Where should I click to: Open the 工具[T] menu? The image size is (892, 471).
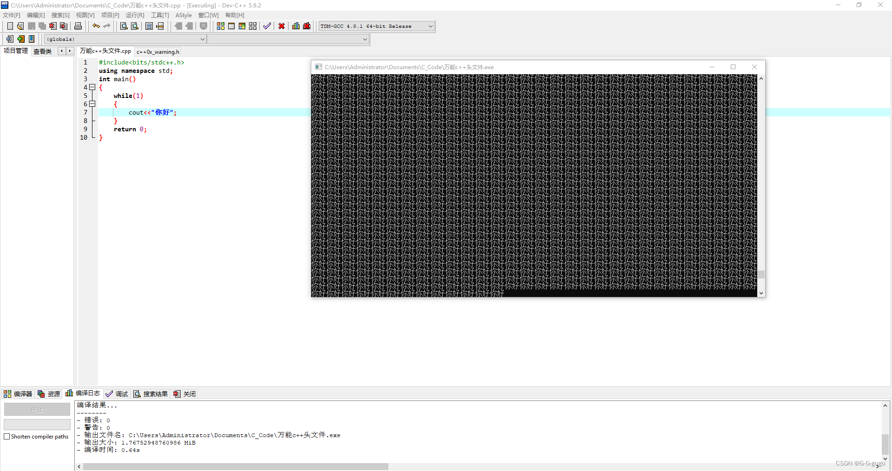point(160,15)
